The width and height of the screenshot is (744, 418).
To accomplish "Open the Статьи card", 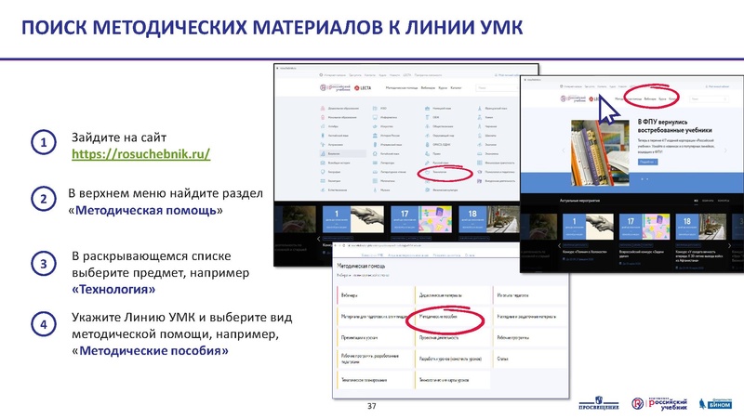I will tap(530, 359).
